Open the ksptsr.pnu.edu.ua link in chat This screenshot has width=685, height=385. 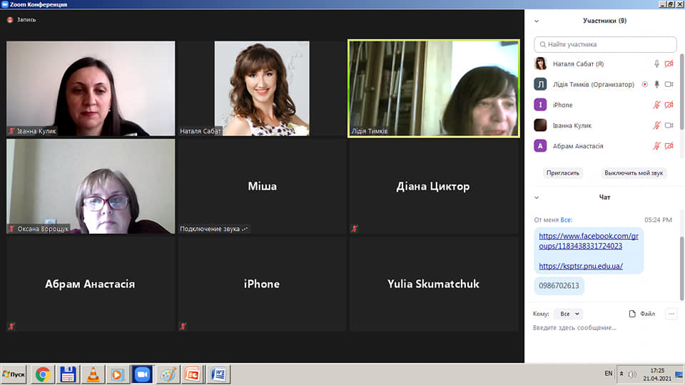[581, 266]
